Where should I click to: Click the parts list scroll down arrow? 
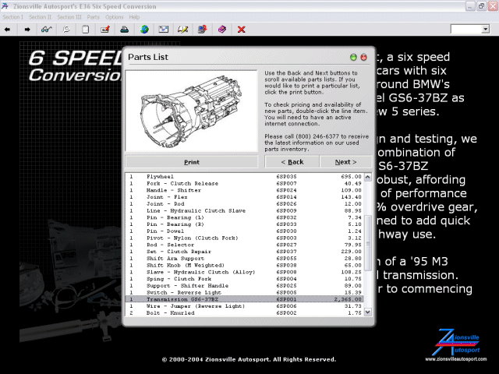pyautogui.click(x=367, y=312)
